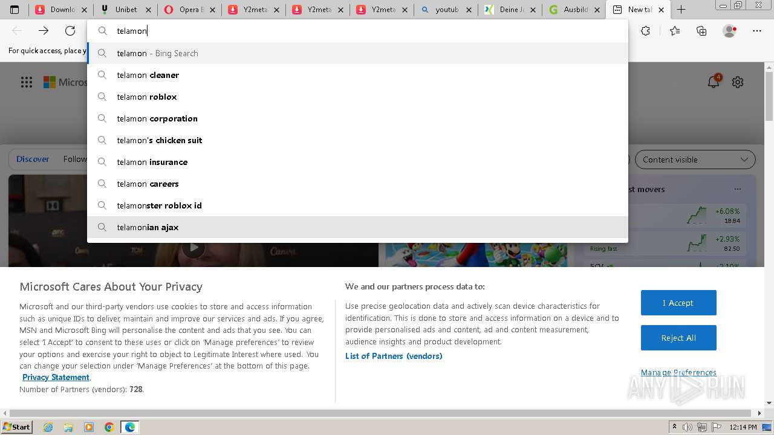
Task: Select 'telamon's chicken suit' suggestion
Action: 358,140
